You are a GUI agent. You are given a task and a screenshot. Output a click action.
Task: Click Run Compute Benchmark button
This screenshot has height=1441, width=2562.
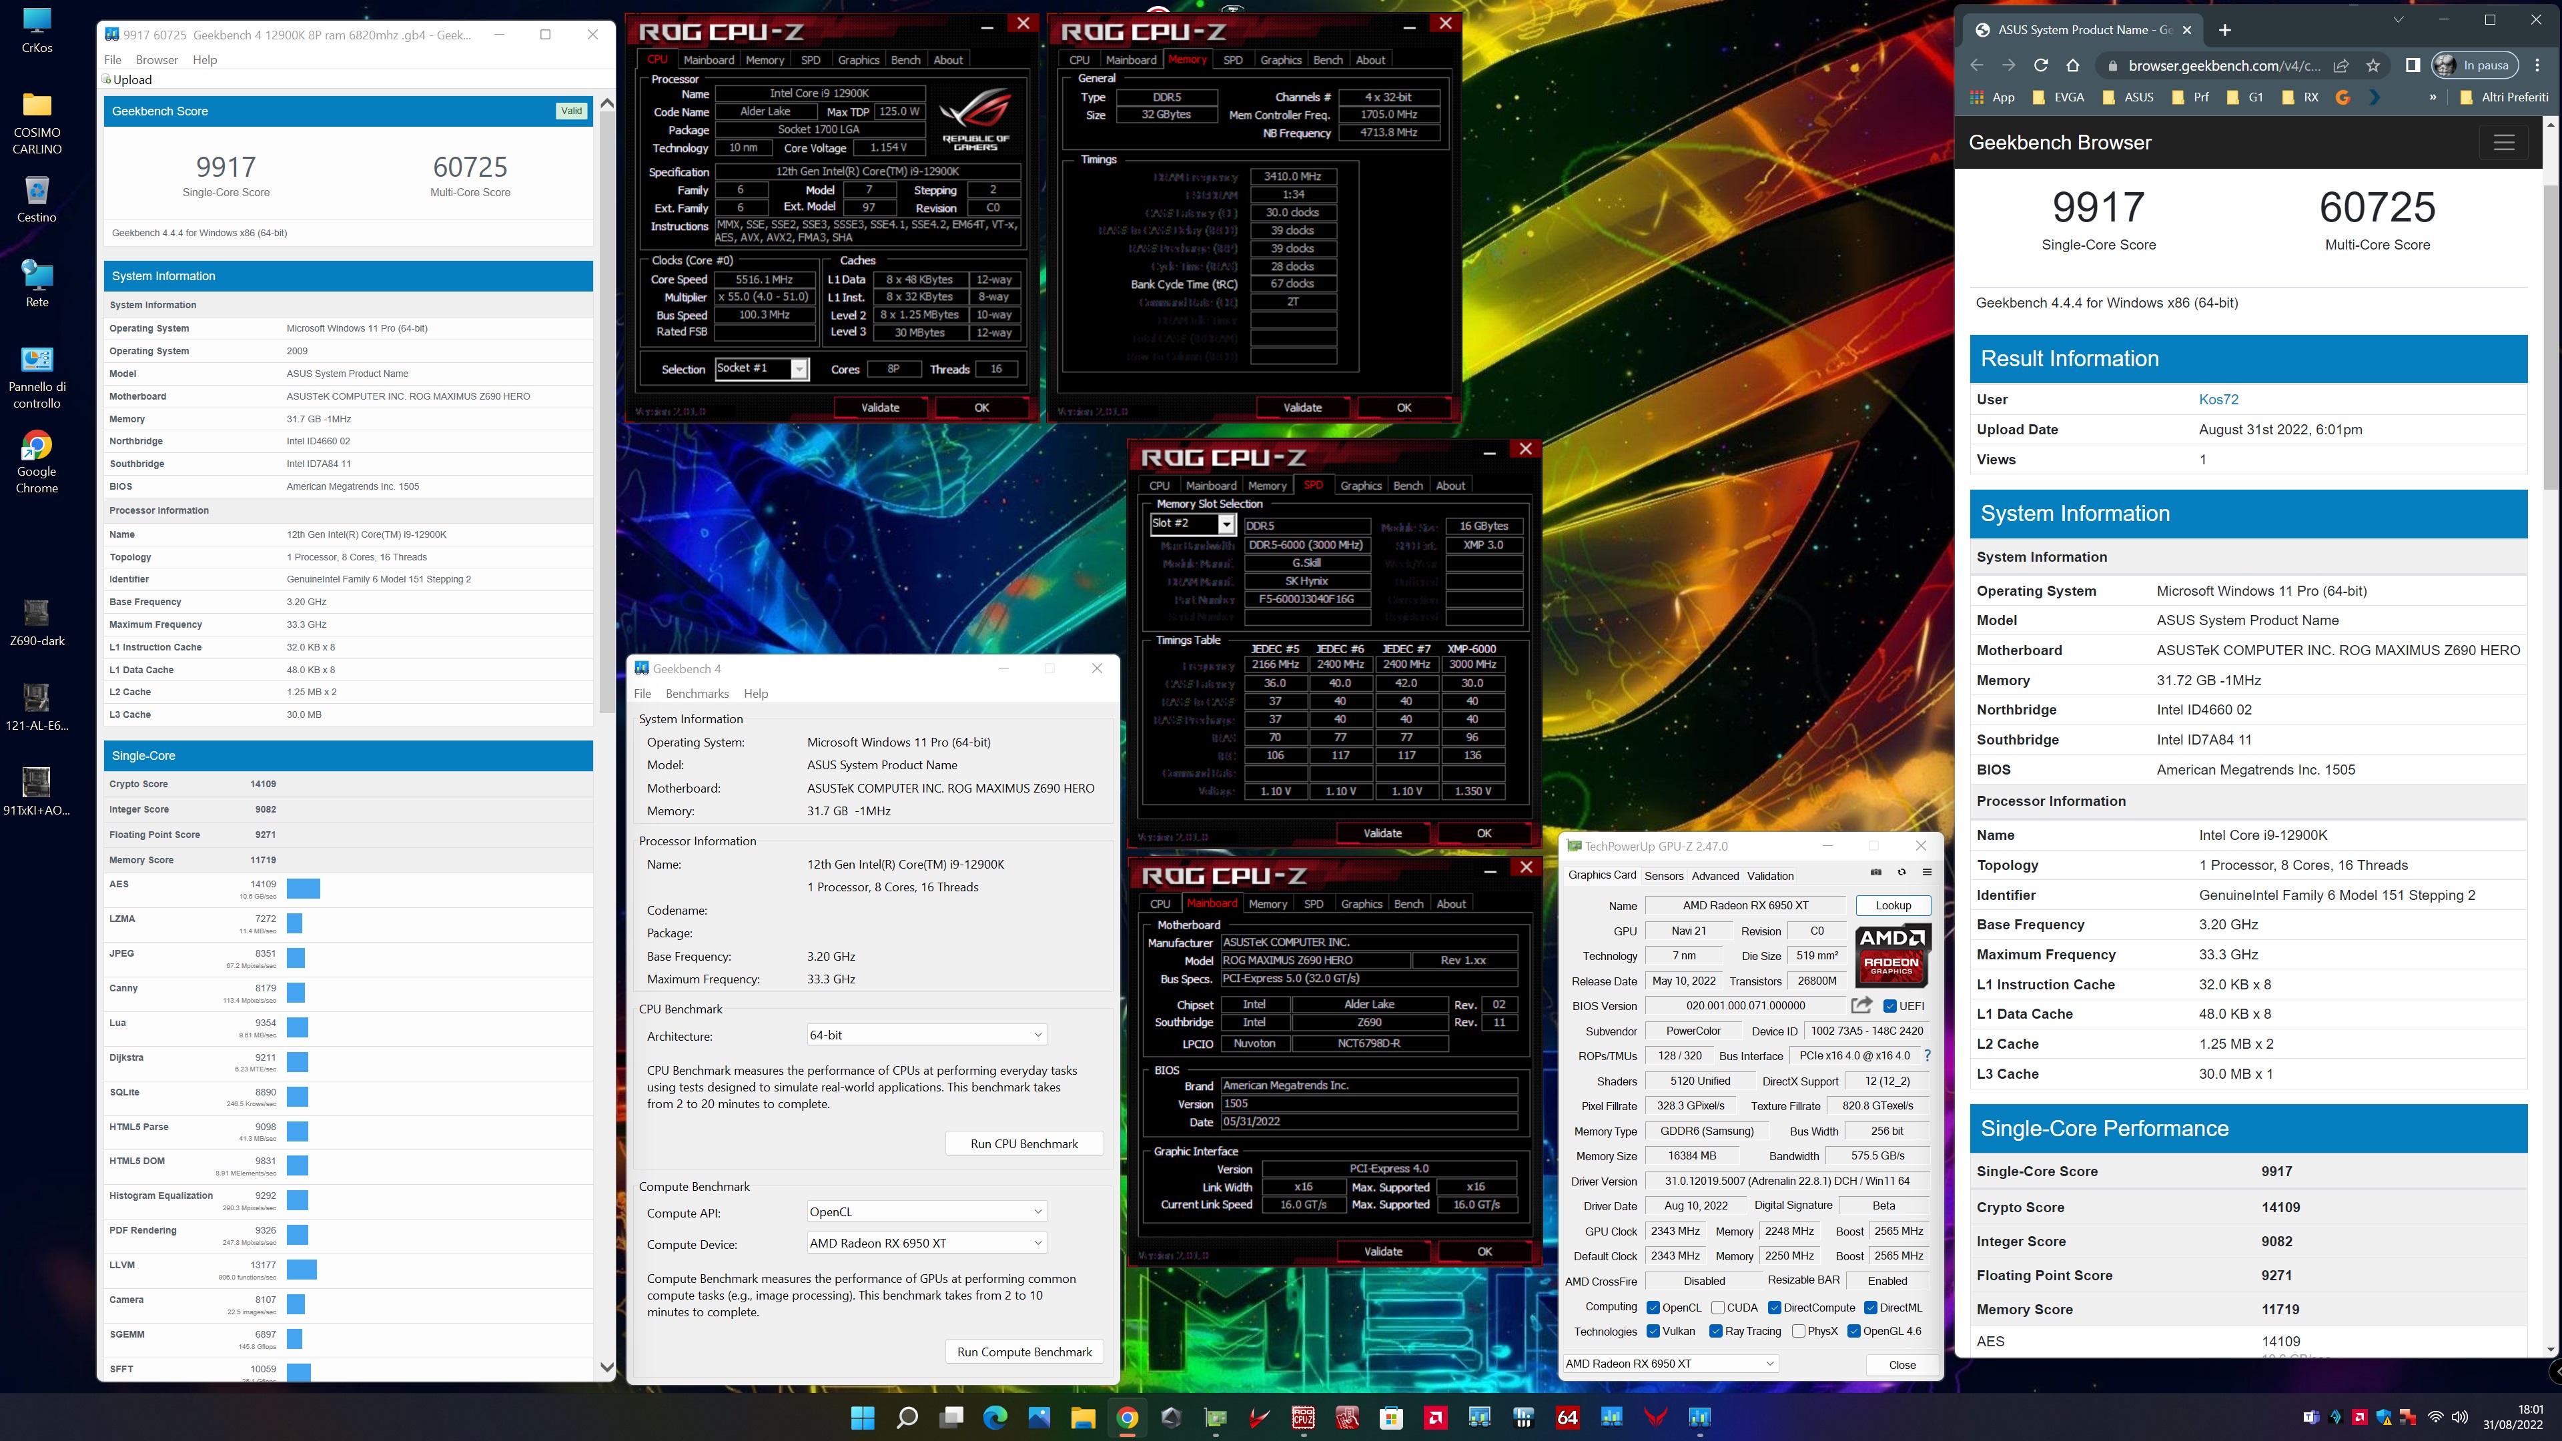point(1023,1352)
